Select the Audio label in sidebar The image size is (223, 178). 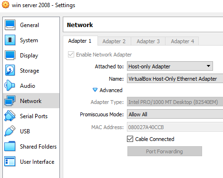tap(28, 86)
